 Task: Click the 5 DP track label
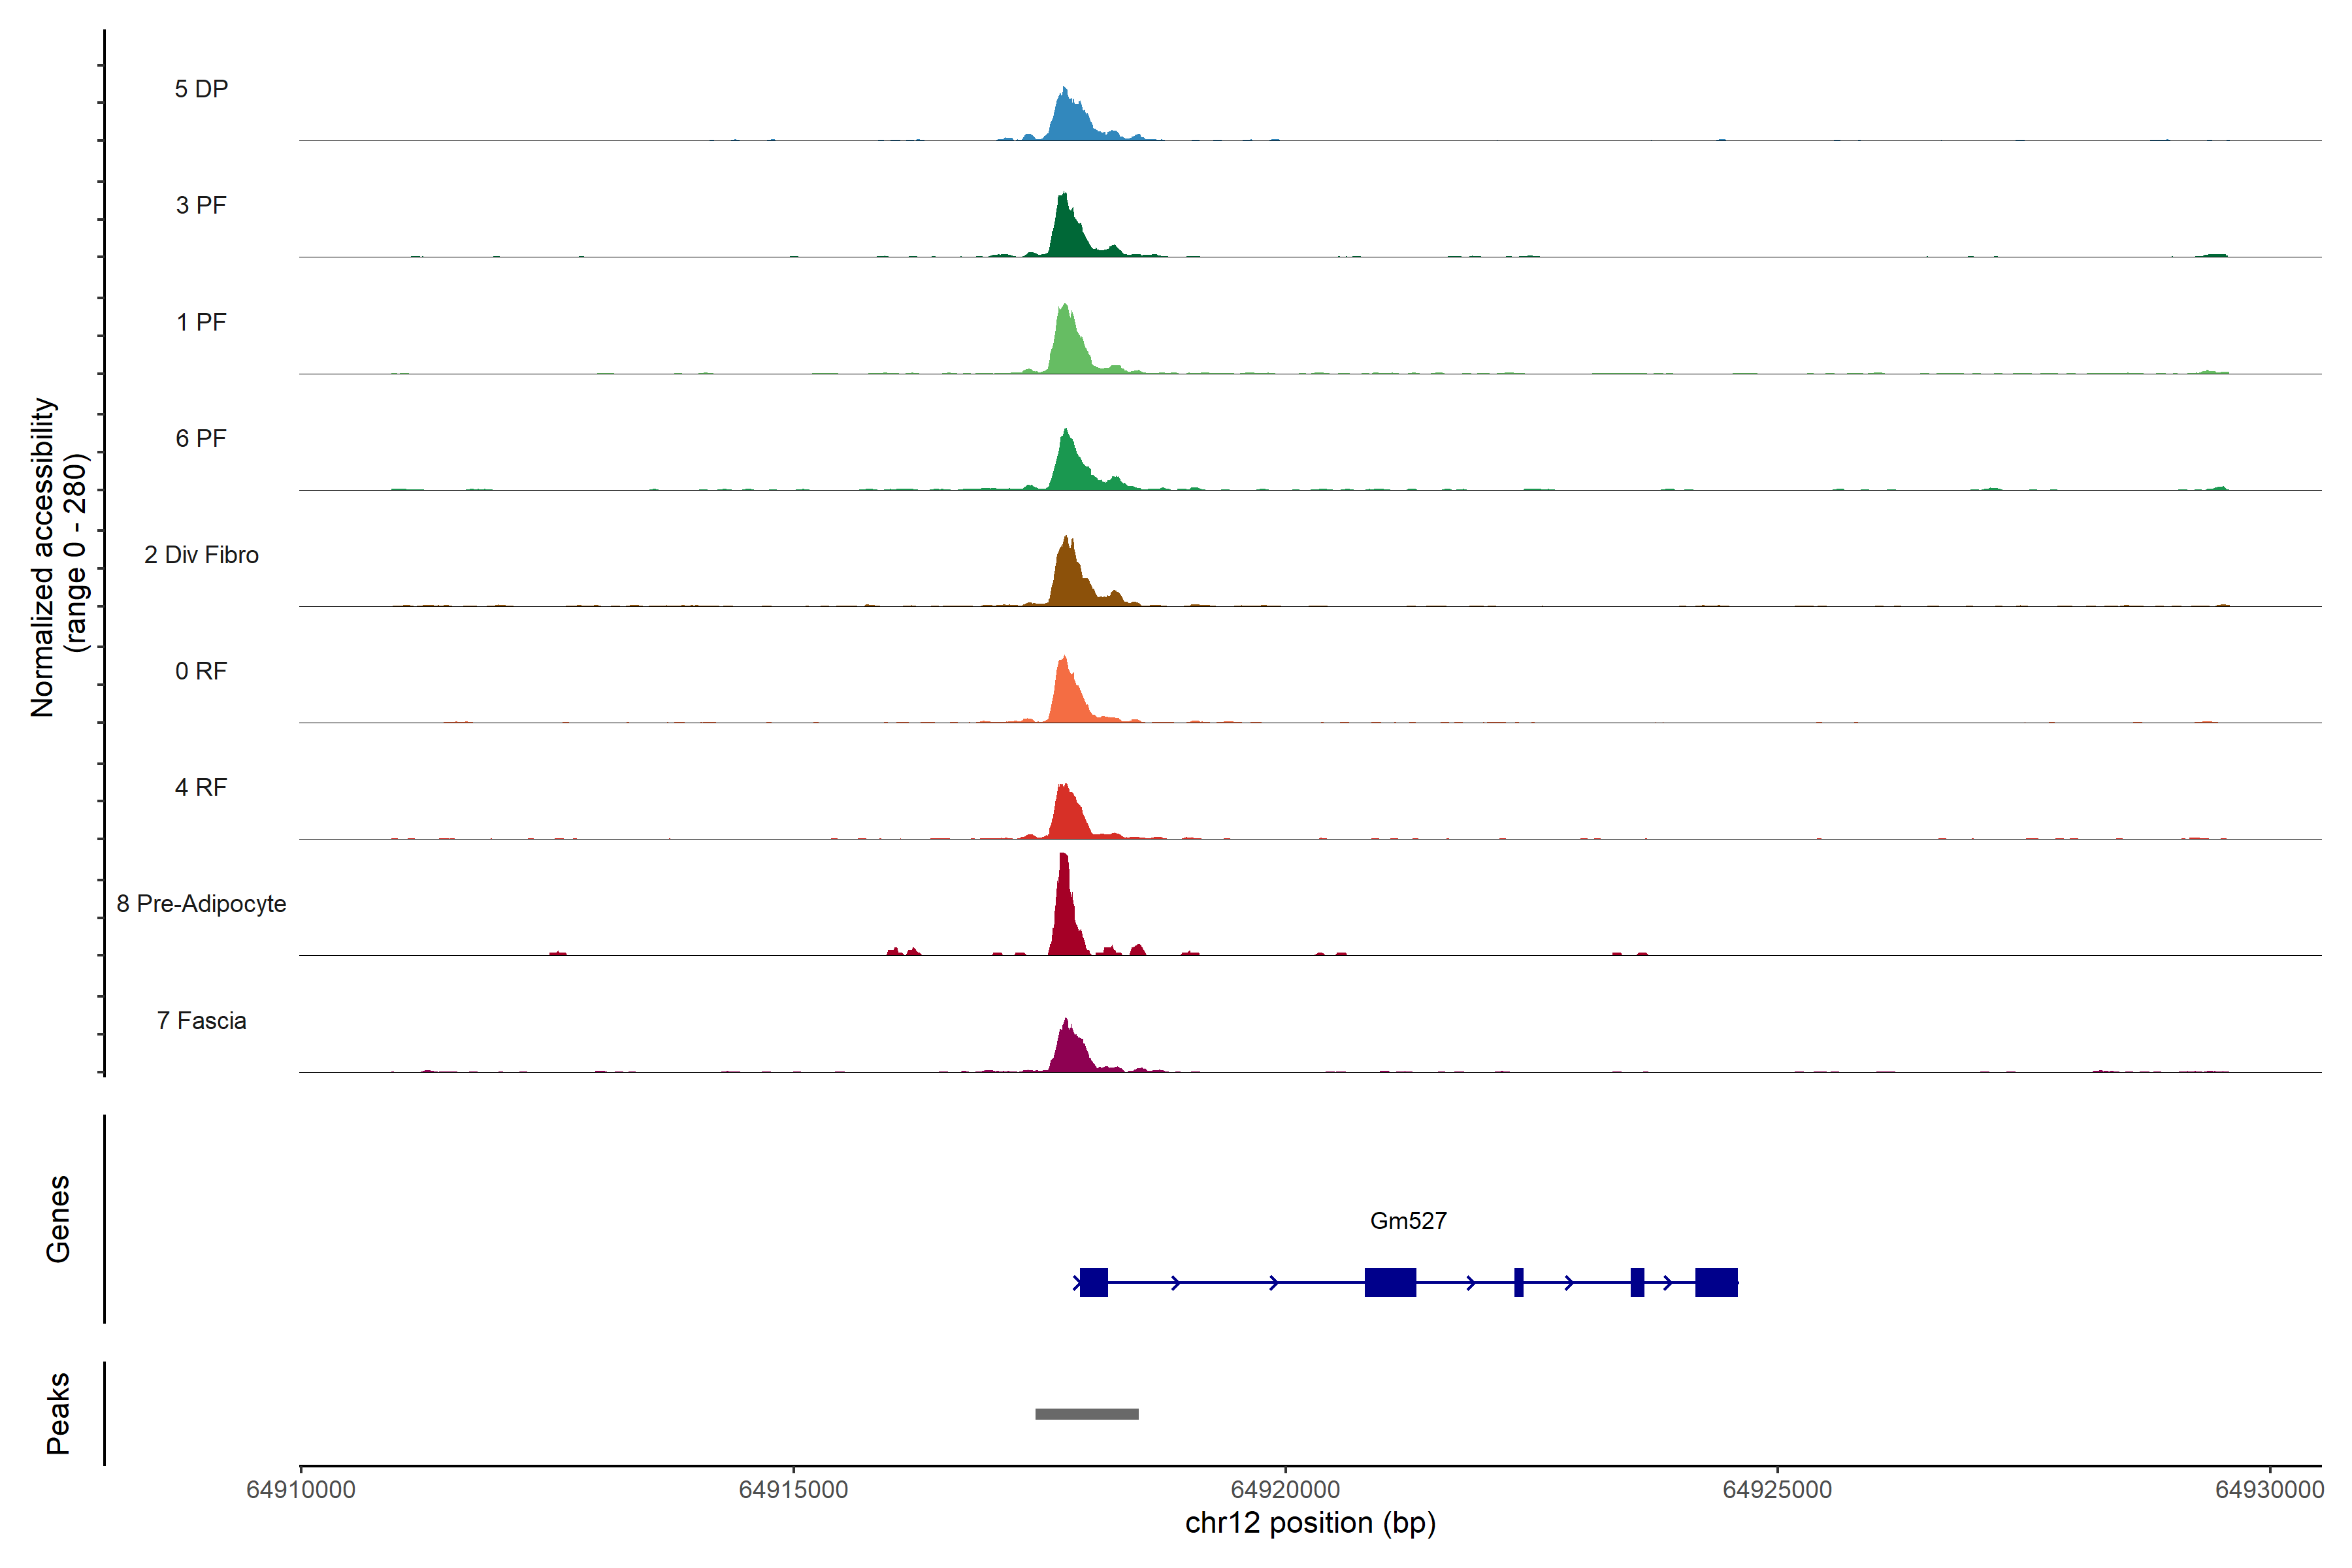point(201,89)
